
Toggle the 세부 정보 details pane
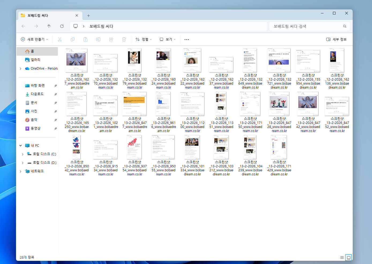click(336, 39)
